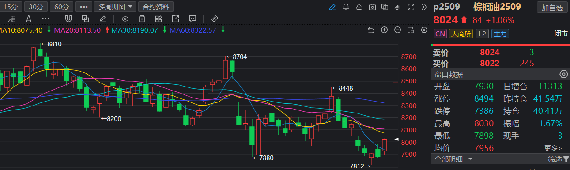This screenshot has width=570, height=170.
Task: Click the L2 level tag
Action: coord(482,34)
